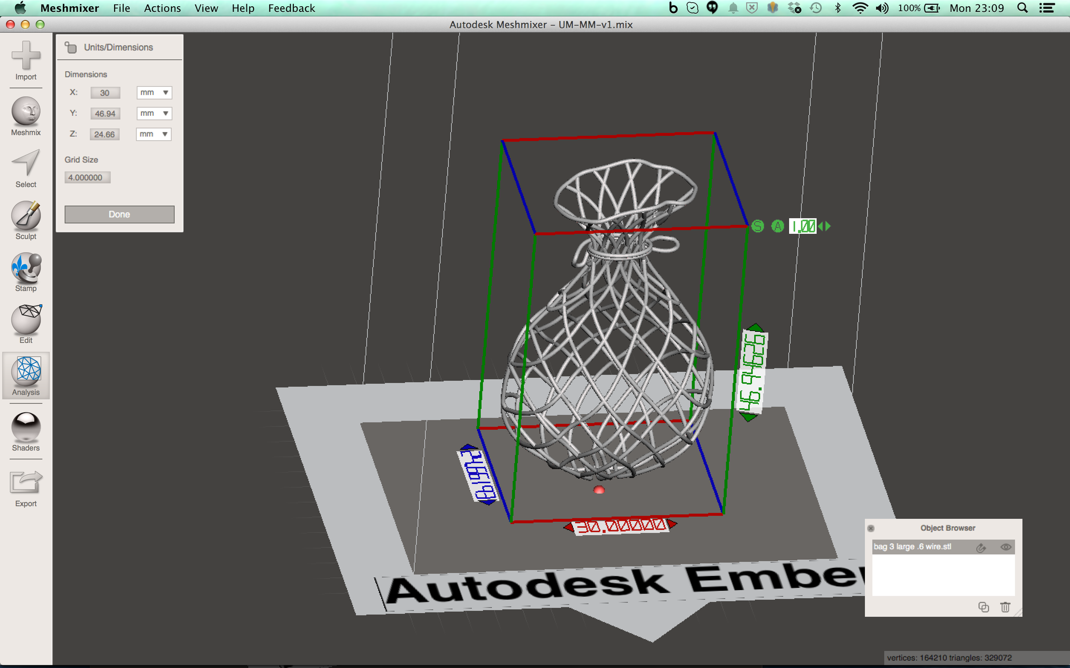The height and width of the screenshot is (668, 1070).
Task: Delete object using the trash icon
Action: pos(1004,607)
